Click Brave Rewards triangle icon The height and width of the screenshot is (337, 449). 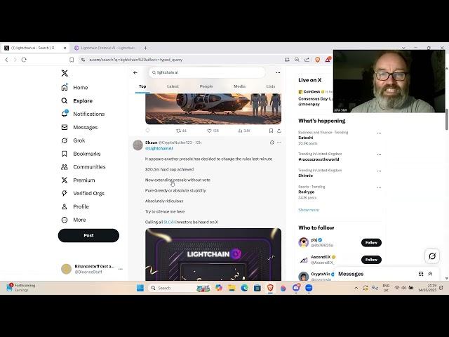pyautogui.click(x=328, y=60)
